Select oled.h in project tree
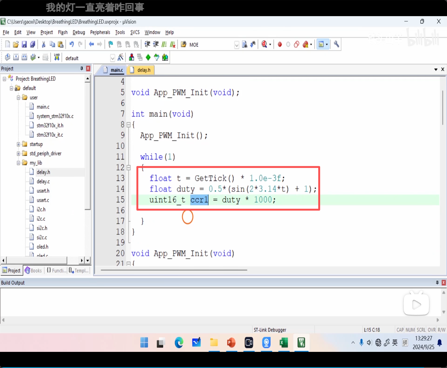Image resolution: width=447 pixels, height=368 pixels. click(42, 247)
